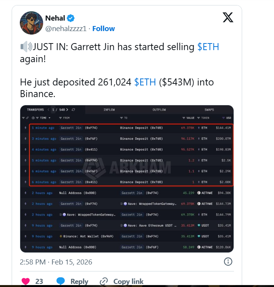Switch to the SWAPS tab
The height and width of the screenshot is (287, 274).
pos(209,110)
